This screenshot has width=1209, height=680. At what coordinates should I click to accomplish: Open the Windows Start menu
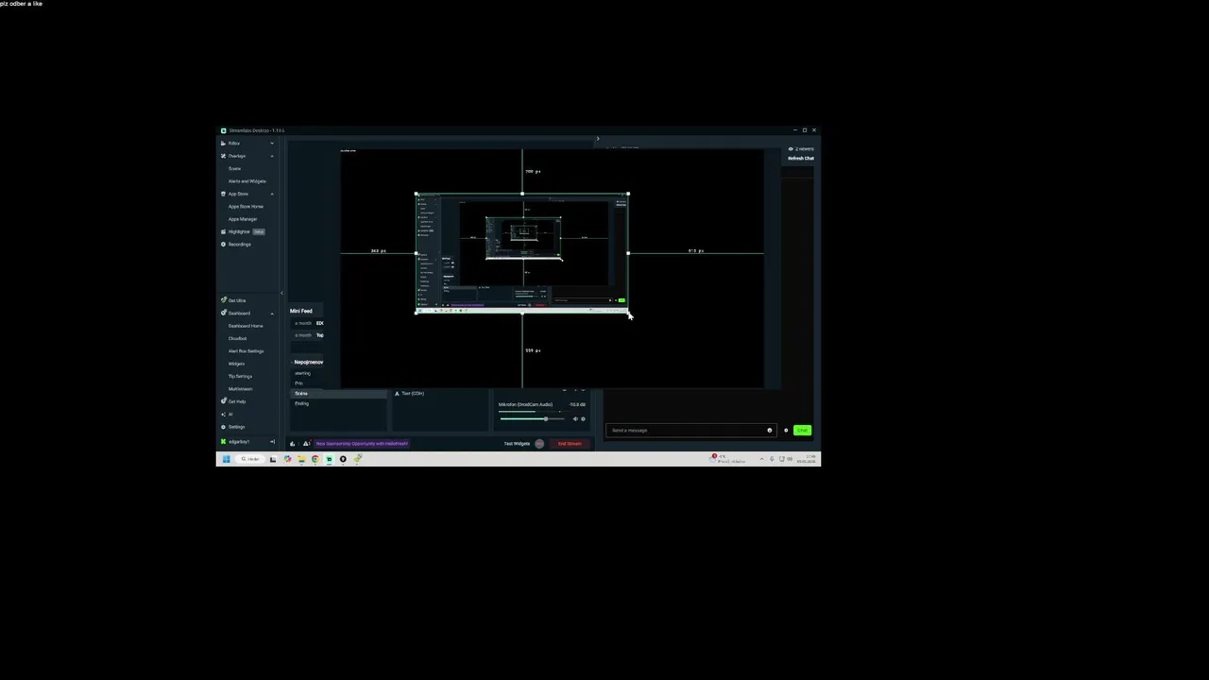click(x=226, y=459)
